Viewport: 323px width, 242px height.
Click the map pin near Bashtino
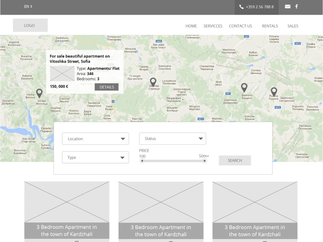(244, 88)
